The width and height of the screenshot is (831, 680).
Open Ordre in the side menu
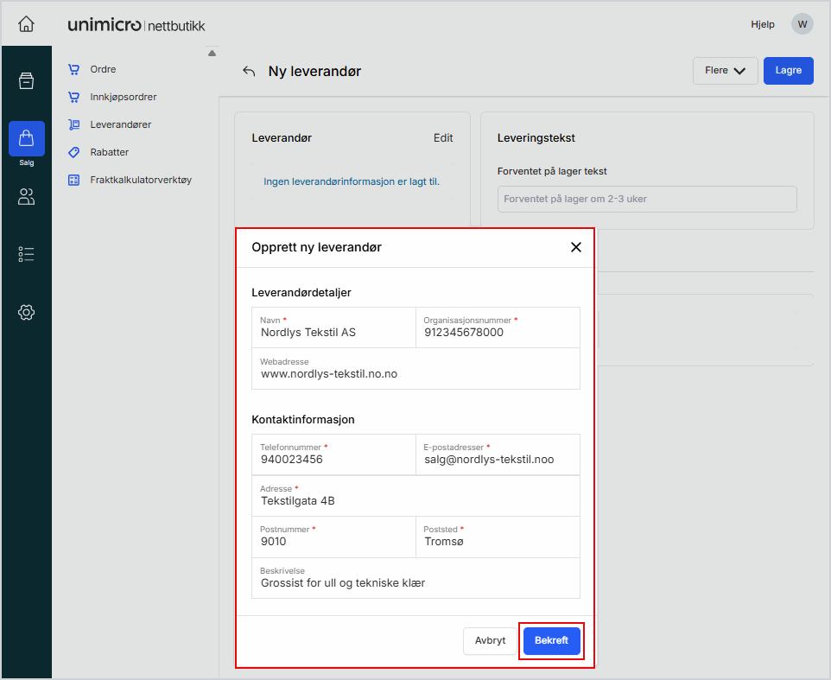click(x=103, y=69)
